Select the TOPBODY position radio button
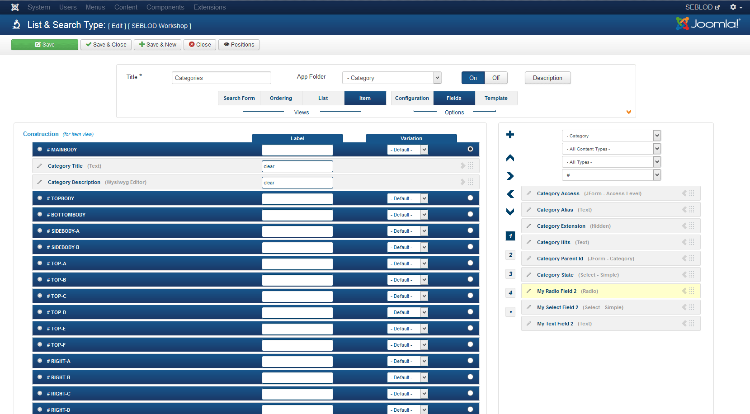This screenshot has width=750, height=414. tap(470, 198)
